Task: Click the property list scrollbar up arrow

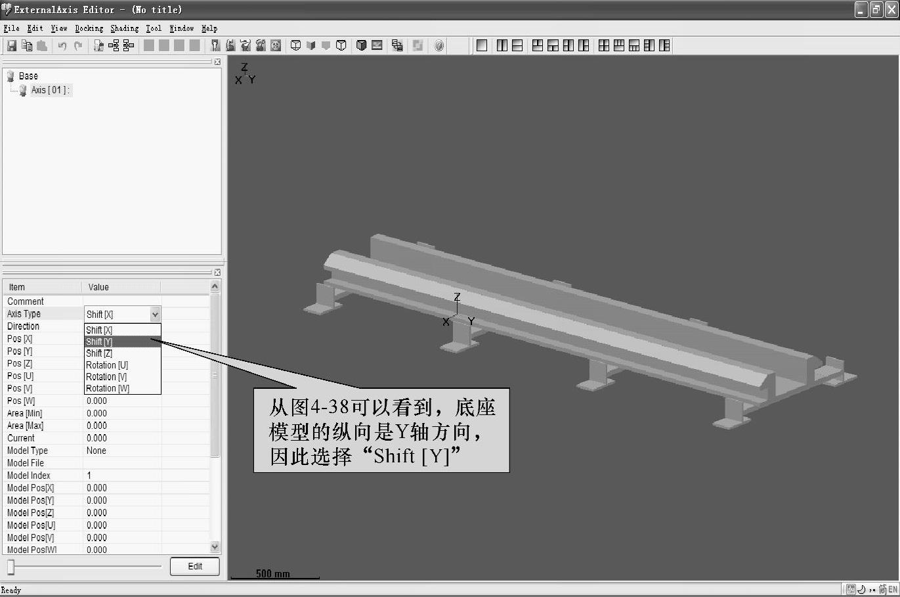Action: pos(215,286)
